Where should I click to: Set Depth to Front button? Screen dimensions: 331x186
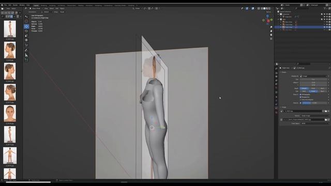(313, 88)
